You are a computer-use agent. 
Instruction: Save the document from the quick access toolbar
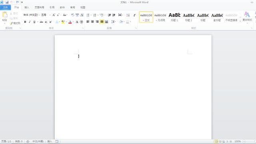(x=7, y=2)
